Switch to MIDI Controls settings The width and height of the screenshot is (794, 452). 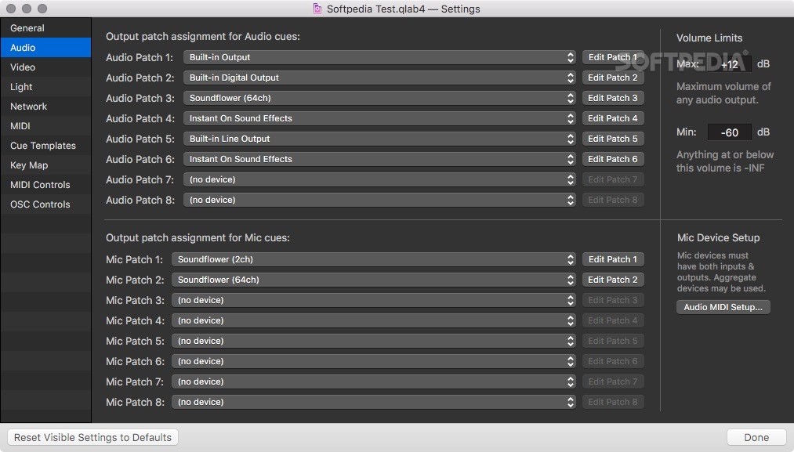coord(45,185)
